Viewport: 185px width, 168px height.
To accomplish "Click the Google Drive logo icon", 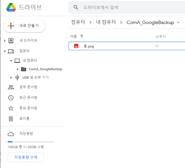I will [x=11, y=7].
